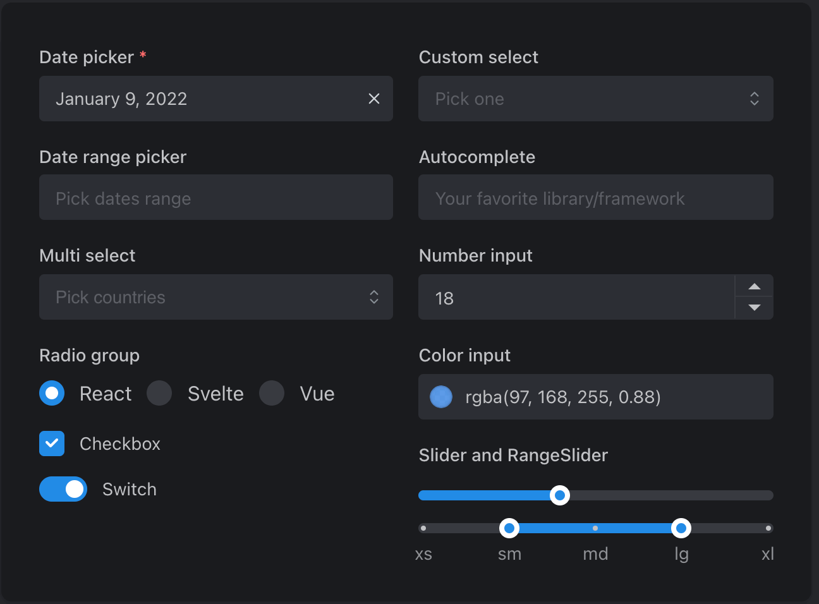Open the favorite library autocomplete suggestions
The height and width of the screenshot is (604, 819).
(x=596, y=197)
